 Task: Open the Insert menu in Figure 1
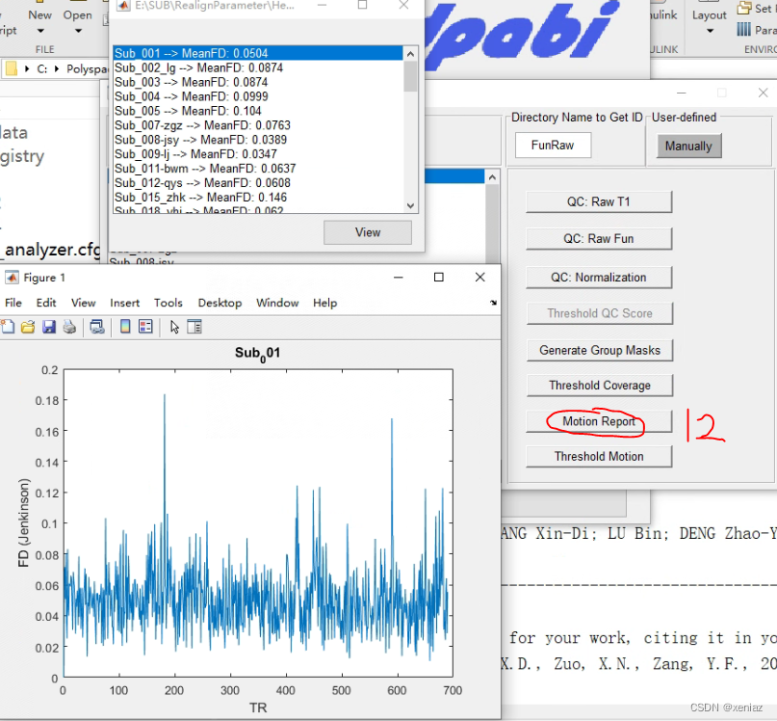[x=124, y=302]
